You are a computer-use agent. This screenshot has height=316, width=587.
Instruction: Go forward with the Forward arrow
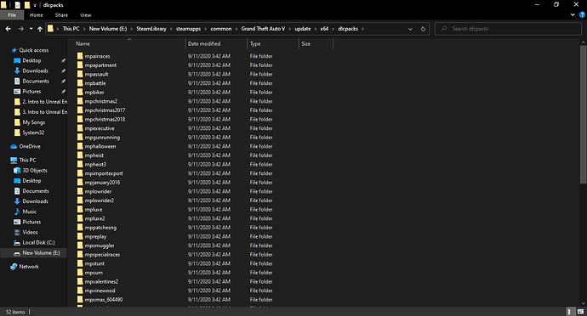[x=21, y=29]
